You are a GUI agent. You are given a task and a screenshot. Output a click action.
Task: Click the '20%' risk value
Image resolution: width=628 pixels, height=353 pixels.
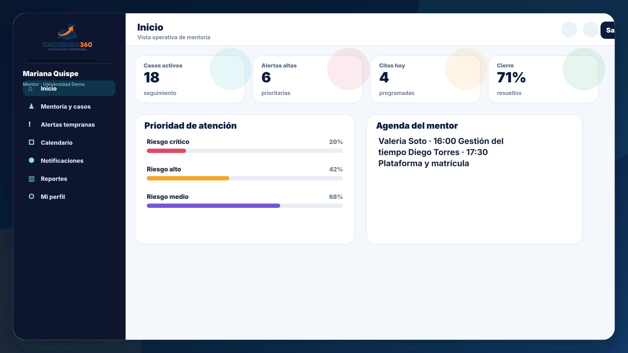coord(336,142)
